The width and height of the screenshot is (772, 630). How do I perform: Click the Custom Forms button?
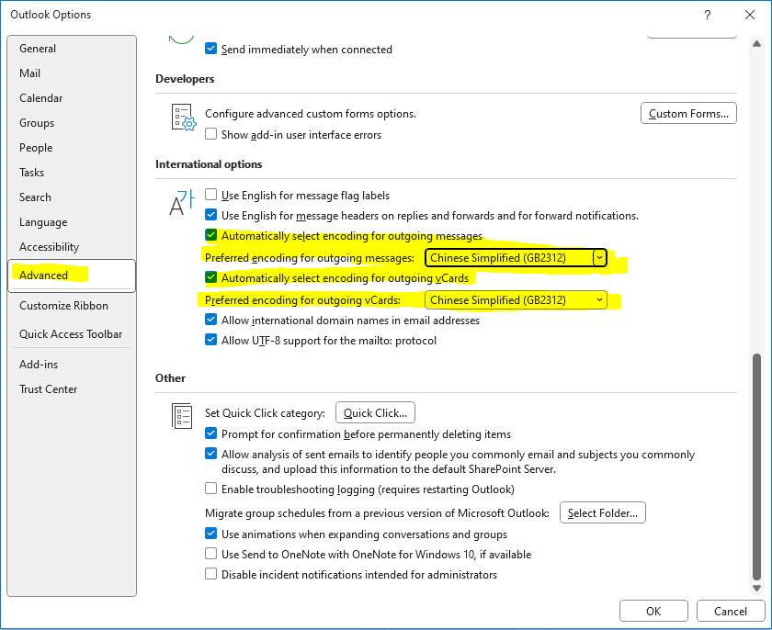click(688, 113)
